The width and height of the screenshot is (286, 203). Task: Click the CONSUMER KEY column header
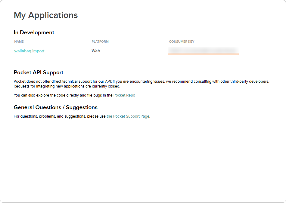(182, 42)
